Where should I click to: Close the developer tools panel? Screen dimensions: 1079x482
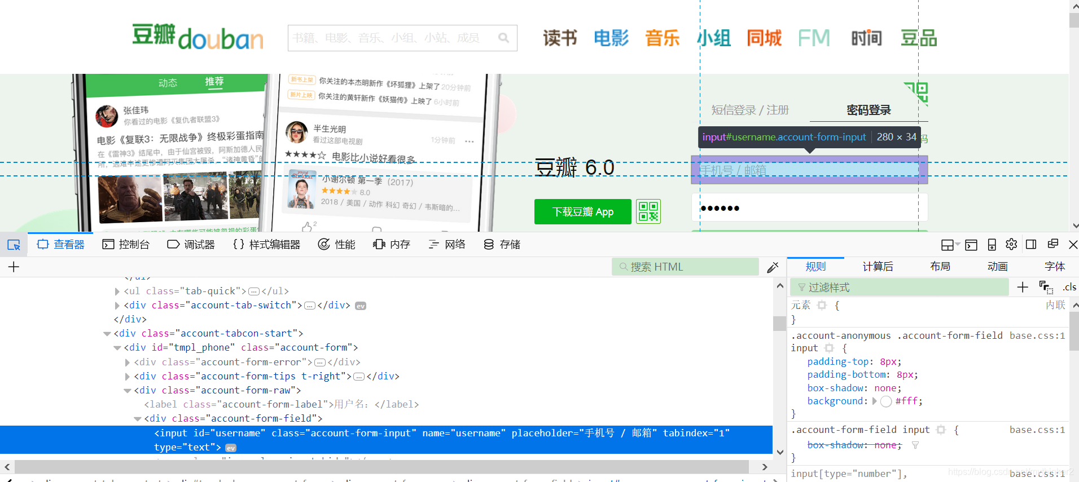click(1073, 245)
